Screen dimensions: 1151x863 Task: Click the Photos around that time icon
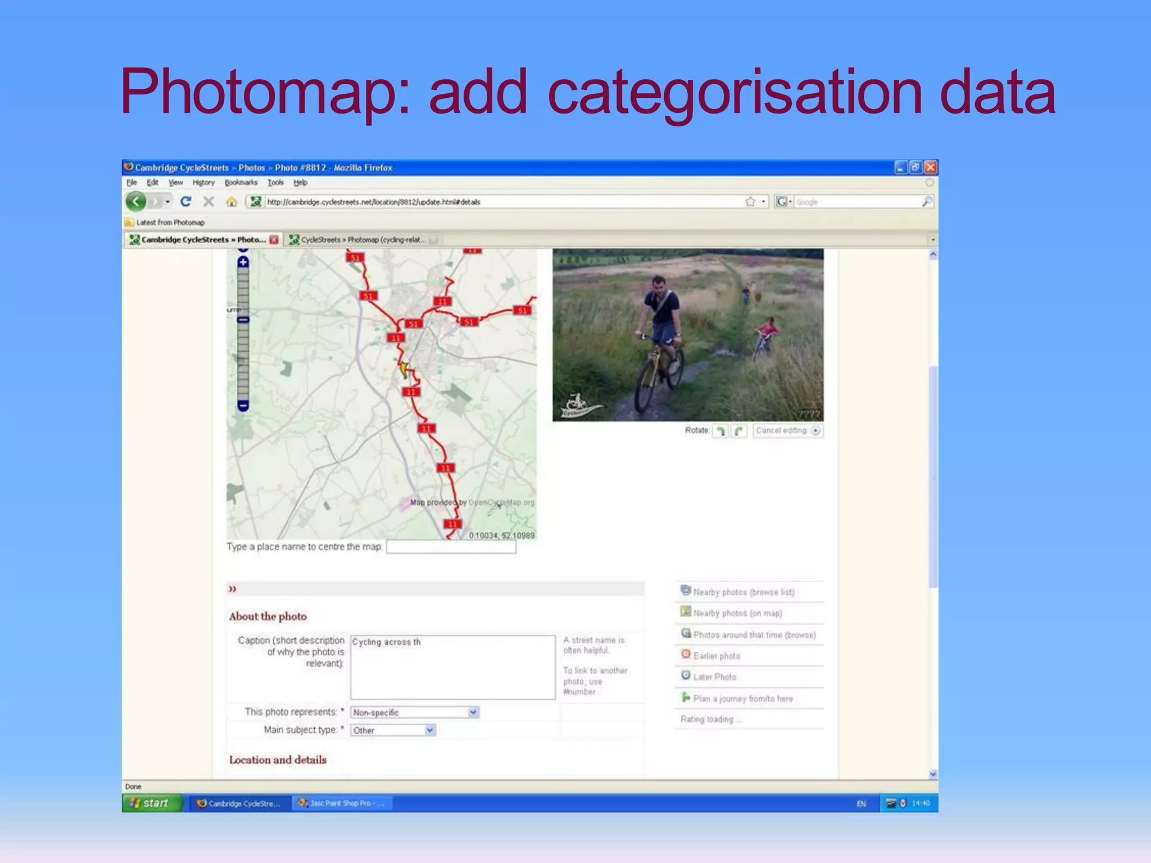click(x=686, y=633)
